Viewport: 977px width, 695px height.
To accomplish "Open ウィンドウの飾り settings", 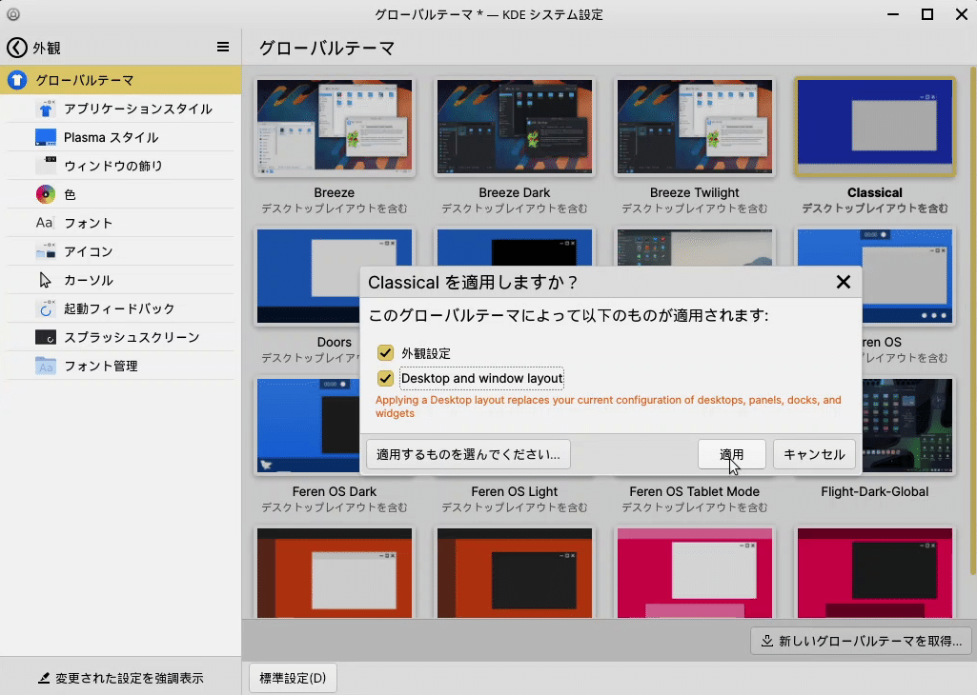I will pos(121,166).
